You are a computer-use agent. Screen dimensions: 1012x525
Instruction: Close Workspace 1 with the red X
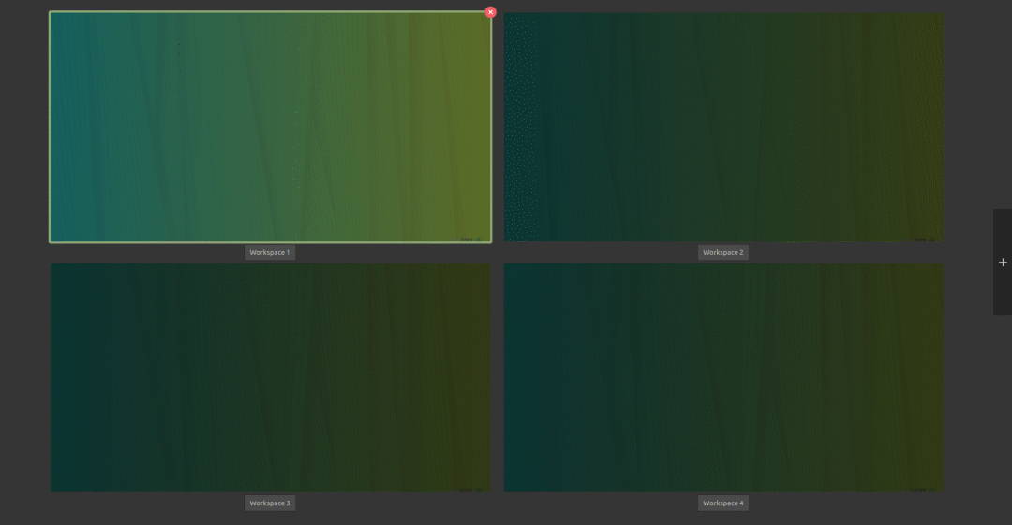(x=490, y=11)
